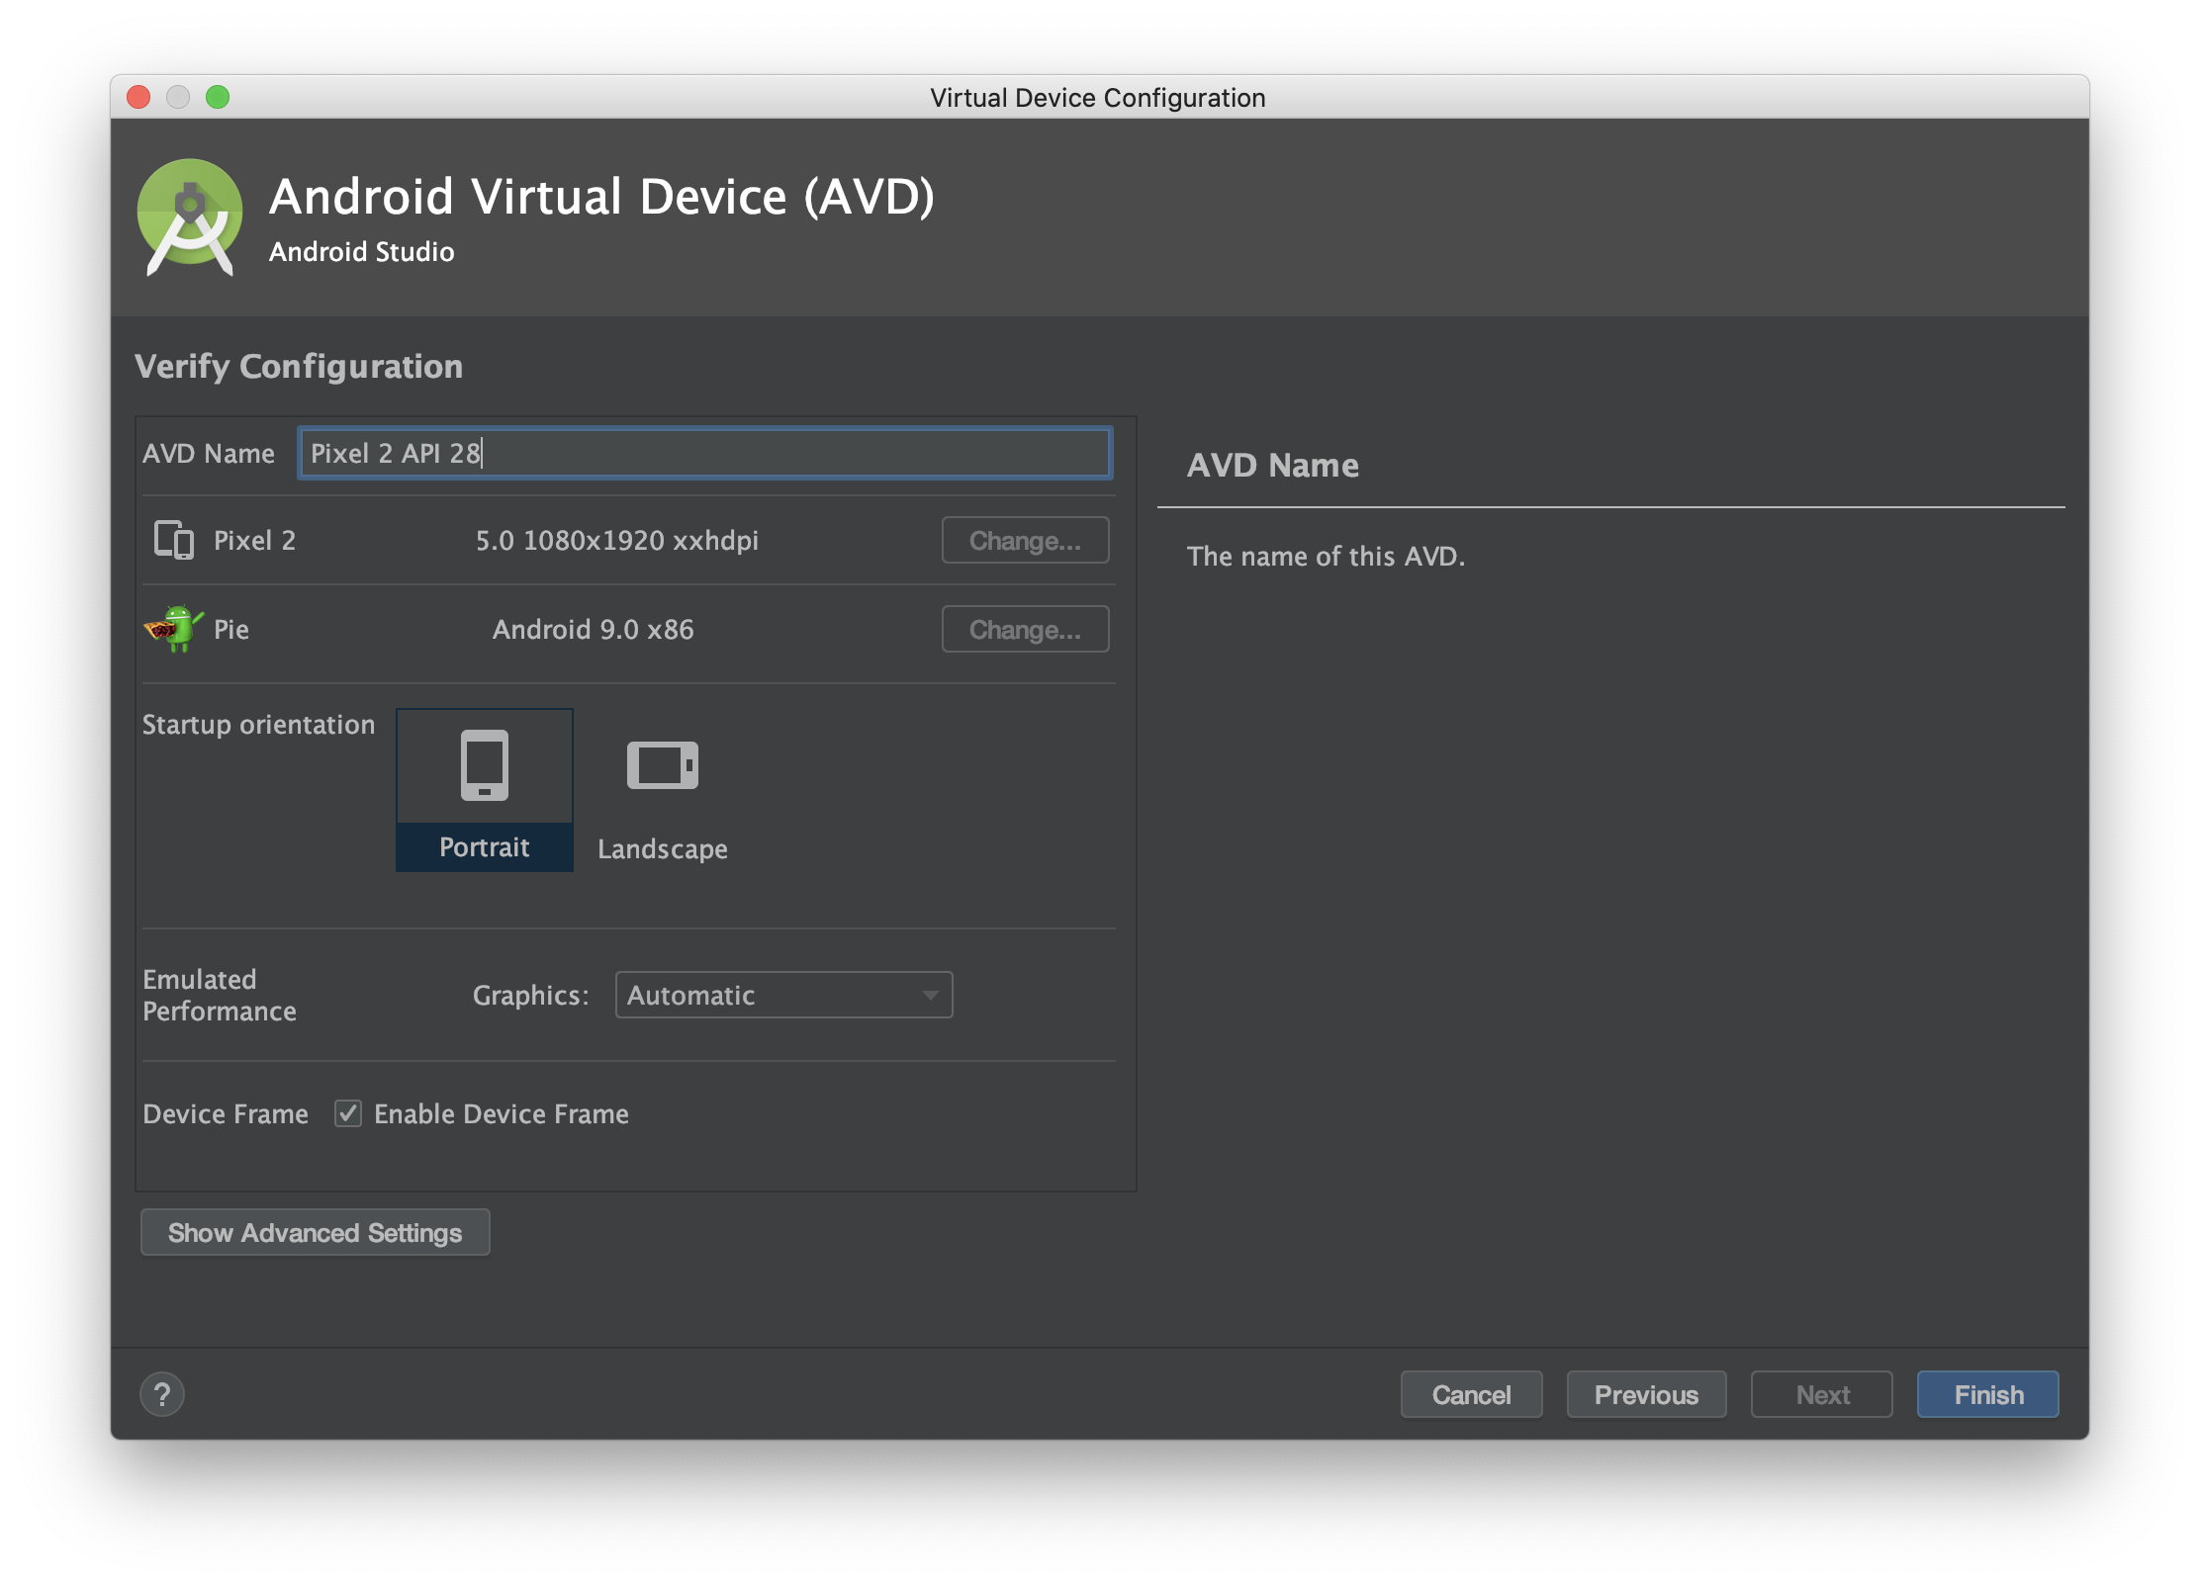Click the red close window button
This screenshot has width=2200, height=1586.
[x=138, y=97]
